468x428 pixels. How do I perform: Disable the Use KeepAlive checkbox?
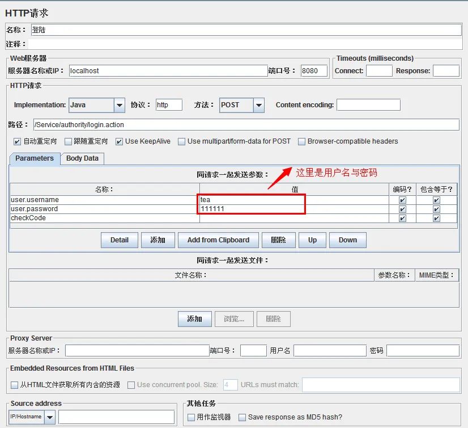click(x=119, y=141)
